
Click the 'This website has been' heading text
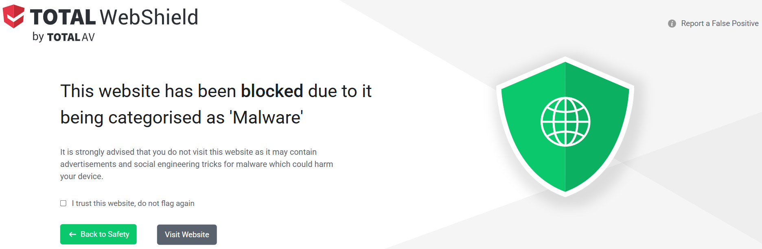tap(149, 91)
